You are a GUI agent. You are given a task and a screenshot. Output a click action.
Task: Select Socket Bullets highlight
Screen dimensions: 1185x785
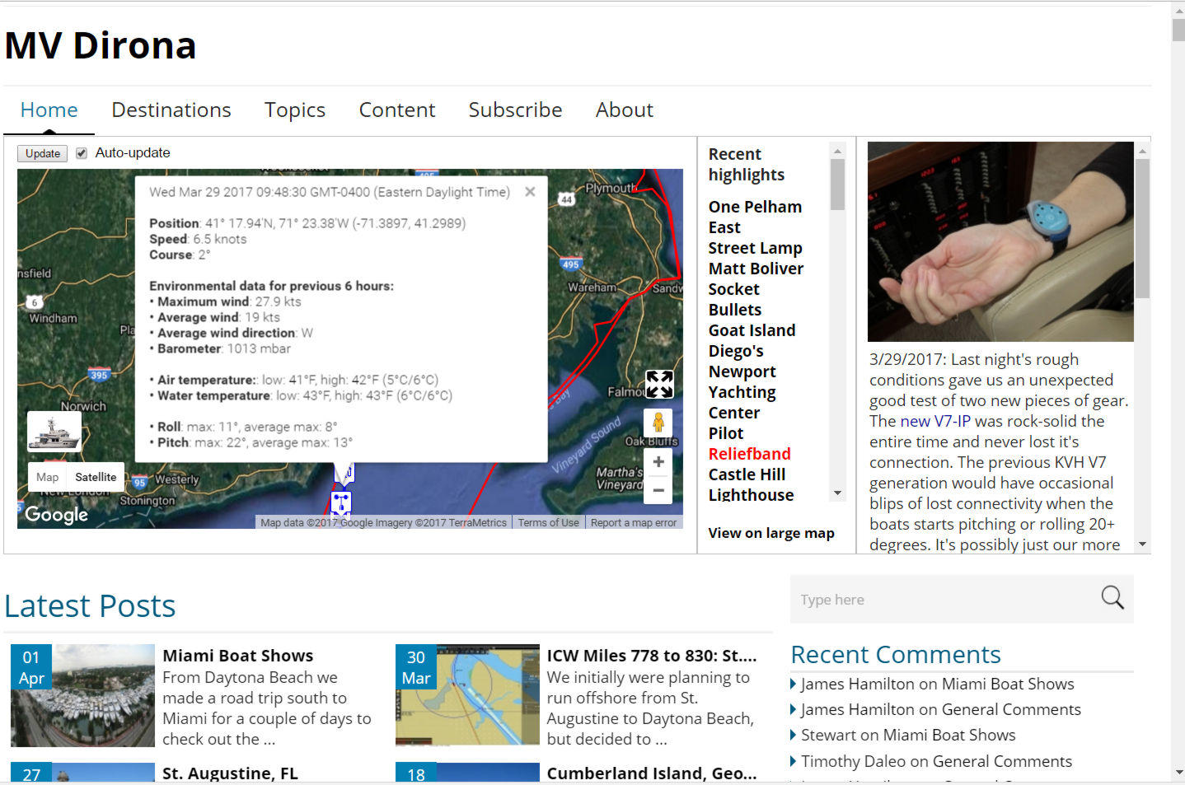pyautogui.click(x=735, y=299)
